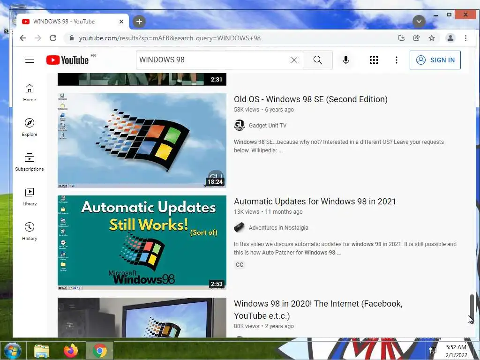The image size is (480, 360).
Task: Go to YouTube home via the logo
Action: pos(67,60)
